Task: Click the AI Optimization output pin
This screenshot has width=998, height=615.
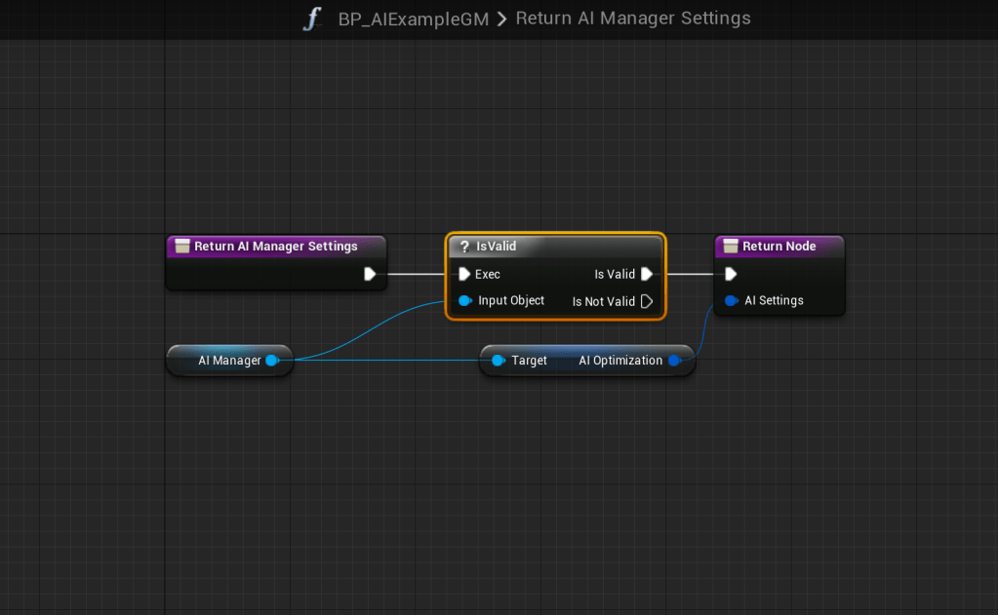Action: pos(674,361)
